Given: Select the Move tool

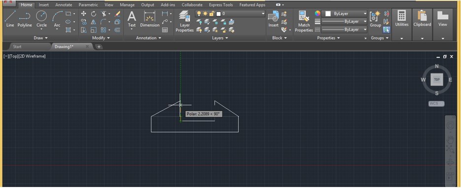Looking at the screenshot, I should (x=84, y=13).
